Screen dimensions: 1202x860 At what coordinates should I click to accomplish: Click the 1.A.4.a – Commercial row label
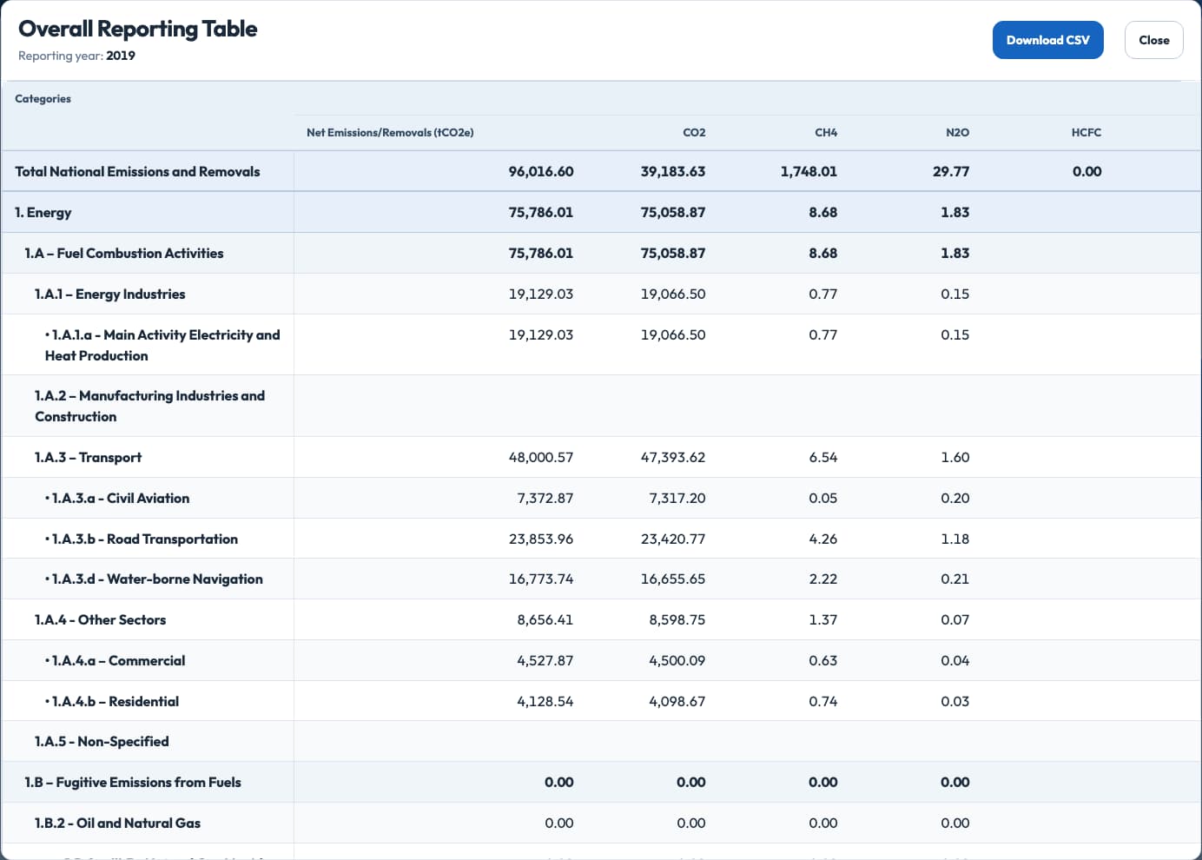(116, 660)
